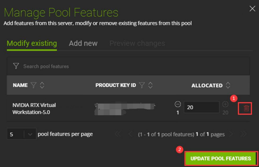Image resolution: width=259 pixels, height=167 pixels.
Task: Switch to the Add new tab
Action: click(83, 43)
